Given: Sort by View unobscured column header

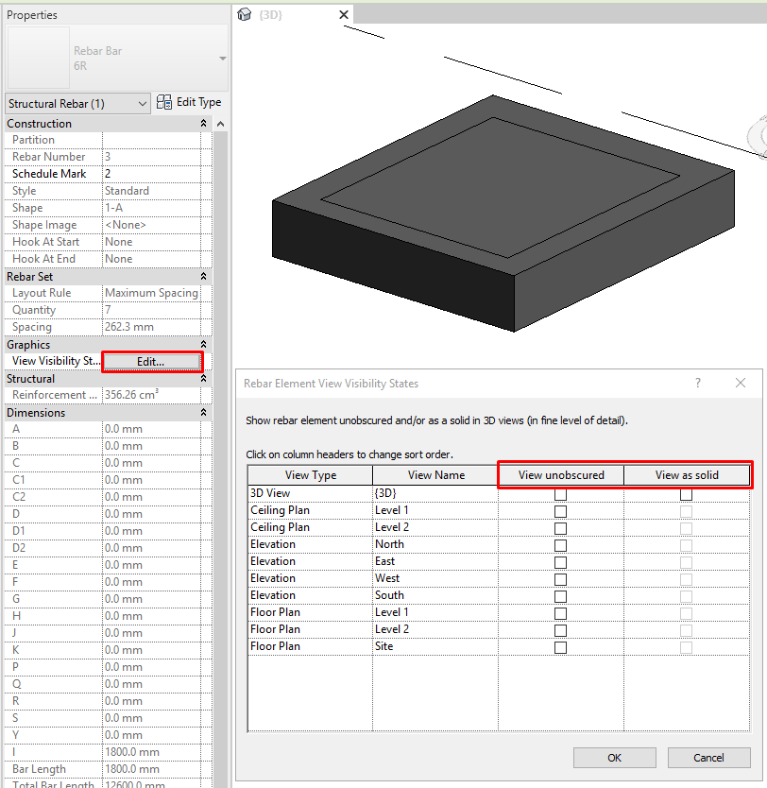Looking at the screenshot, I should 561,475.
